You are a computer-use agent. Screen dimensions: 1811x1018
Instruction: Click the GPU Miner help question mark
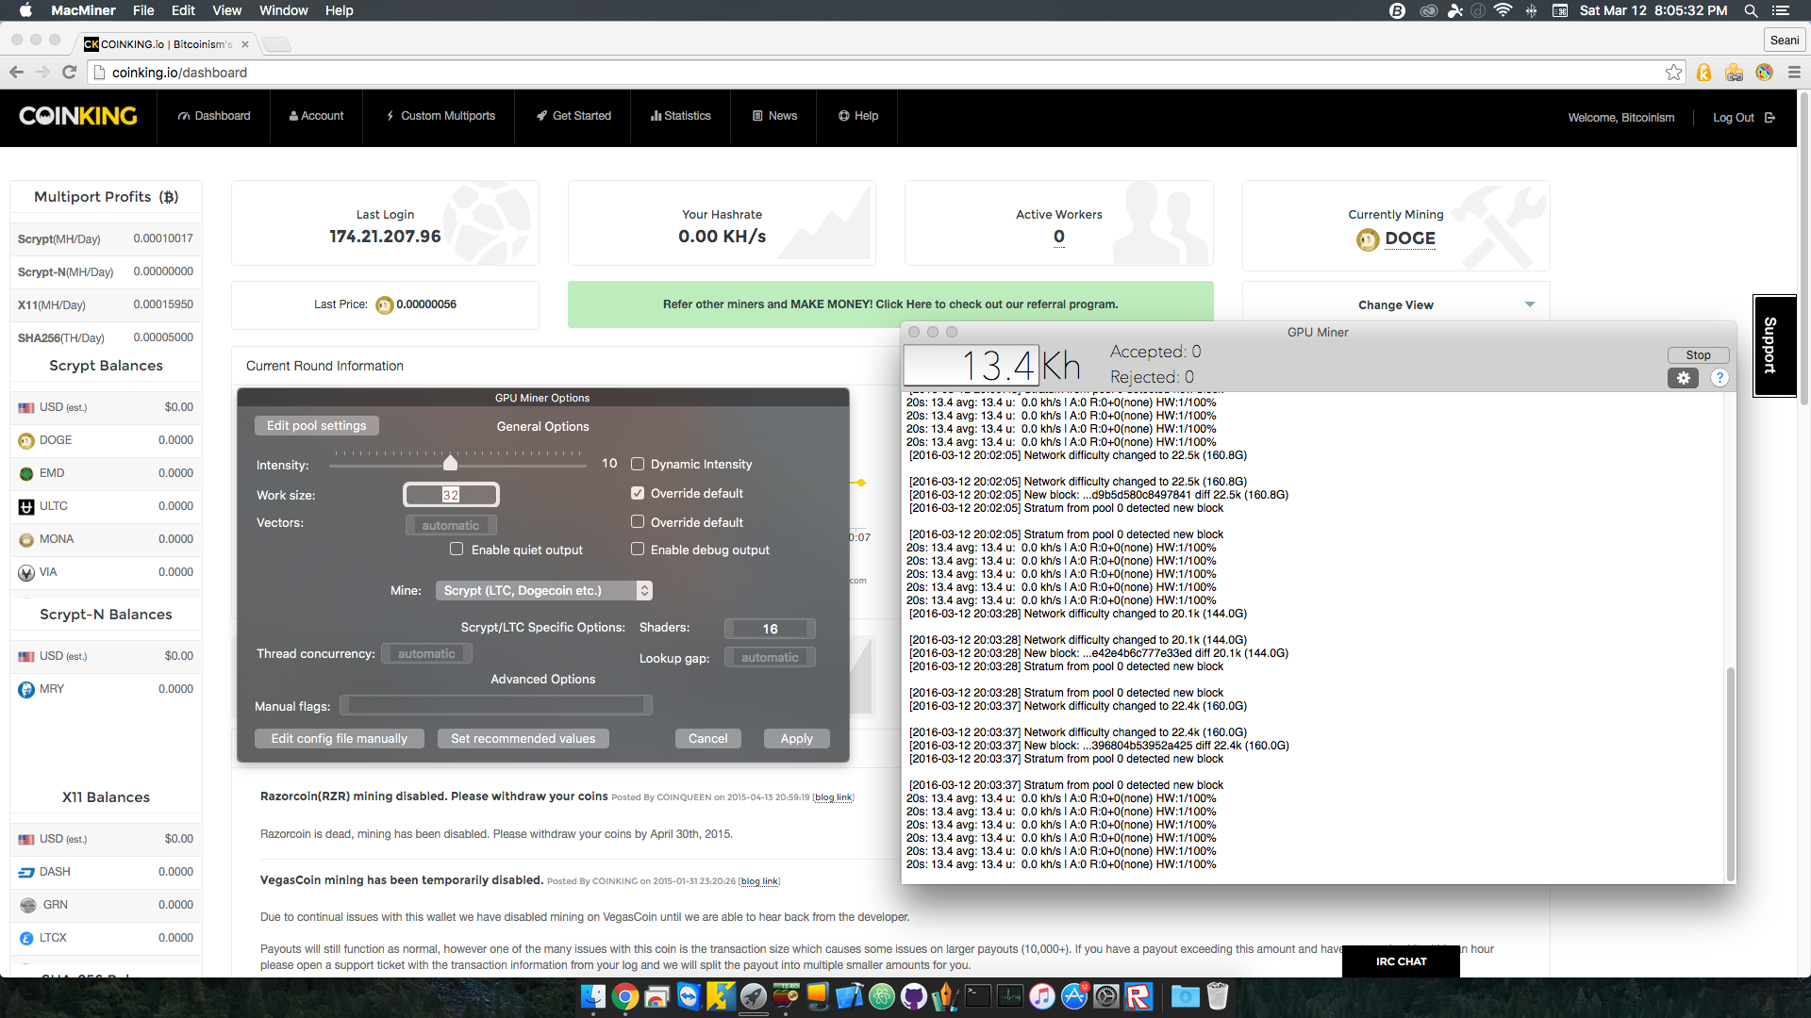1720,378
